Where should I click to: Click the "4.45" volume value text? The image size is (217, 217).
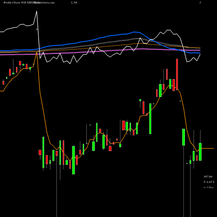(209, 182)
